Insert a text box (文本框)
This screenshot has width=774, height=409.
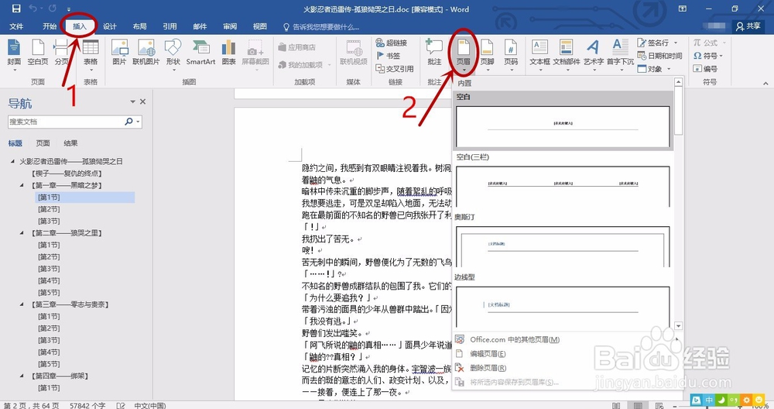539,53
